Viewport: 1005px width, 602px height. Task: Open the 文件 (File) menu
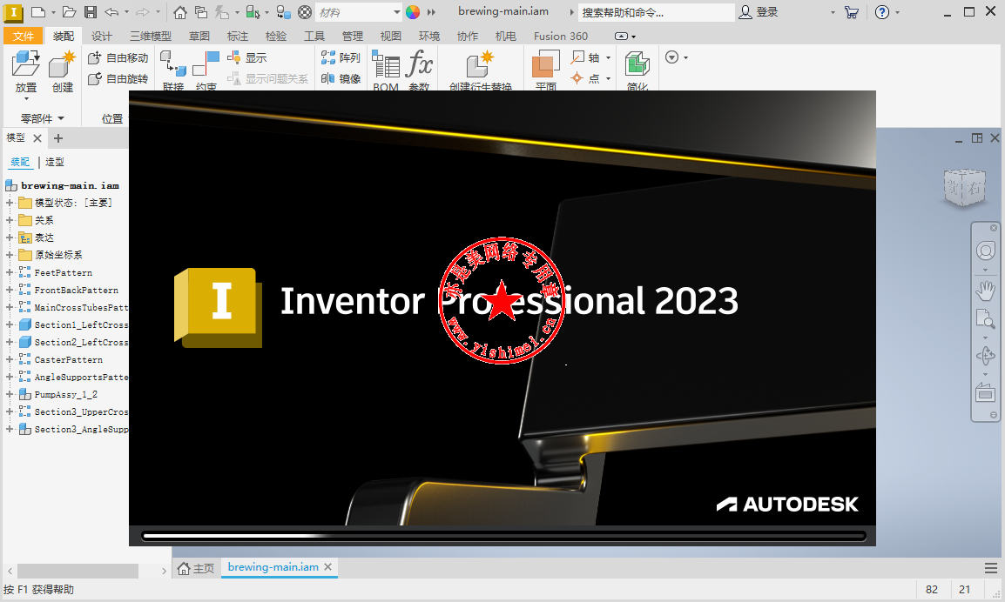[x=23, y=36]
